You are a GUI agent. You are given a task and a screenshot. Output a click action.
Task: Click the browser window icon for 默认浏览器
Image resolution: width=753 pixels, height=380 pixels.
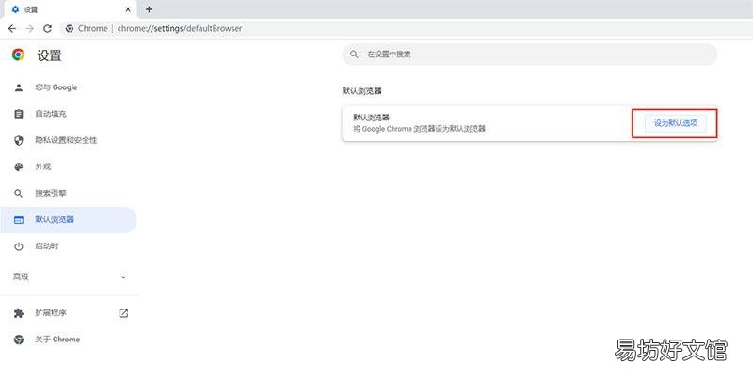tap(19, 220)
